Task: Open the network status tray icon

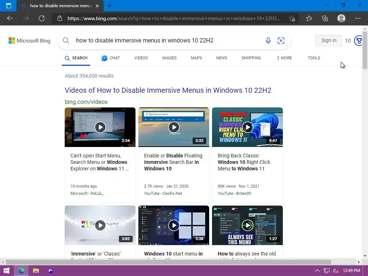Action: coord(326,271)
